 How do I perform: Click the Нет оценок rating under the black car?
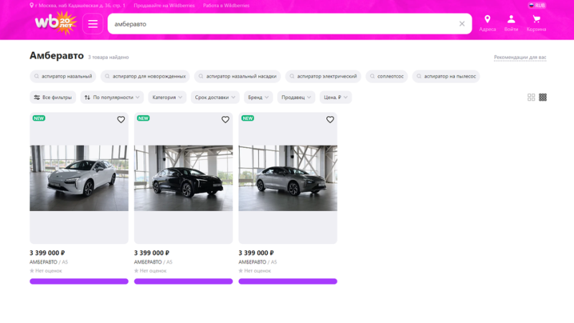tap(150, 271)
